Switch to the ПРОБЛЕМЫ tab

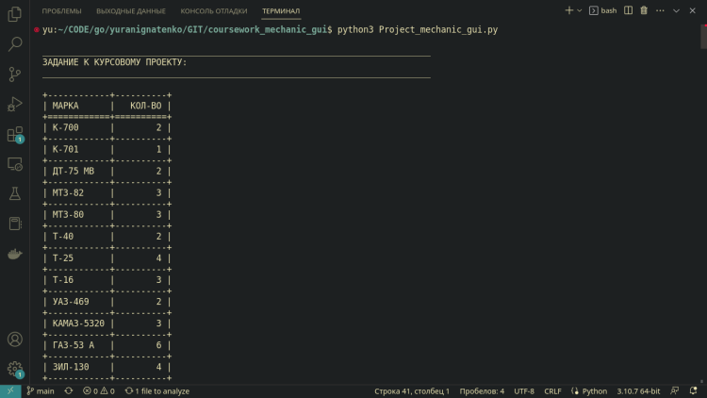pyautogui.click(x=61, y=10)
